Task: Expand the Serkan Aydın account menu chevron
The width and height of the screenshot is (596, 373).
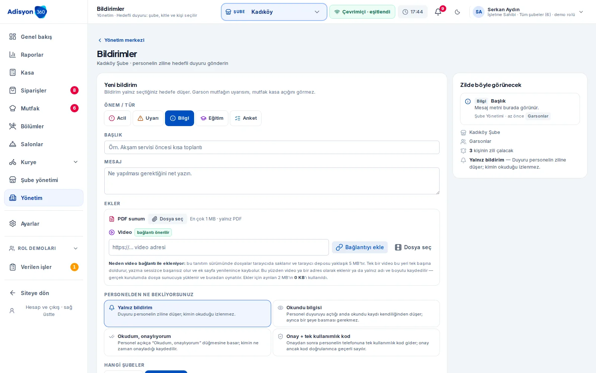Action: 581,12
